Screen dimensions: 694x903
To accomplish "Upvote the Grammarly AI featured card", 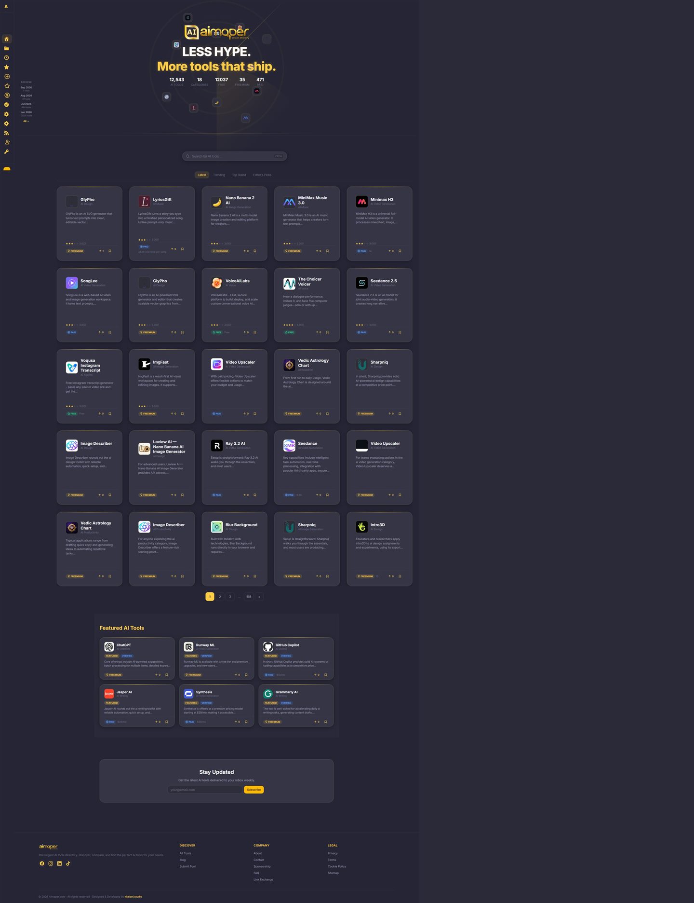I will coord(317,722).
